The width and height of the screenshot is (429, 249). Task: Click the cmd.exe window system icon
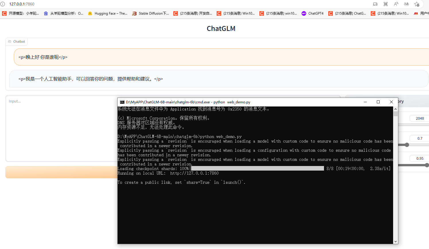click(x=122, y=102)
